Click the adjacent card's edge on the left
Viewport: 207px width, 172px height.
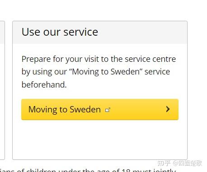pyautogui.click(x=4, y=90)
